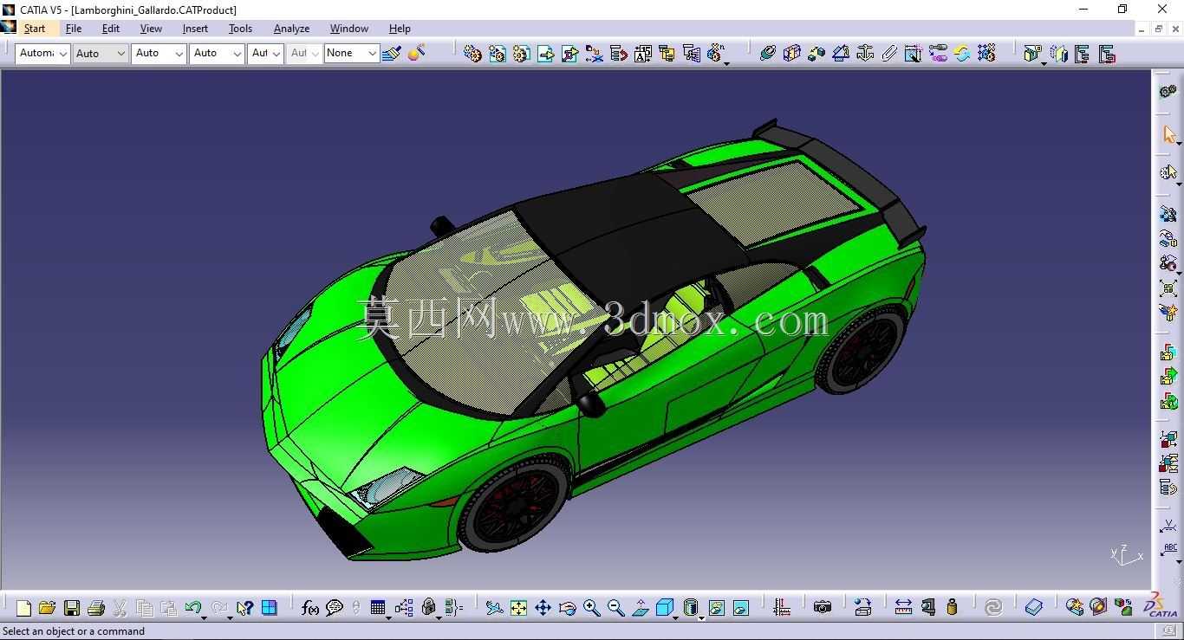
Task: Click the New document icon
Action: point(23,608)
